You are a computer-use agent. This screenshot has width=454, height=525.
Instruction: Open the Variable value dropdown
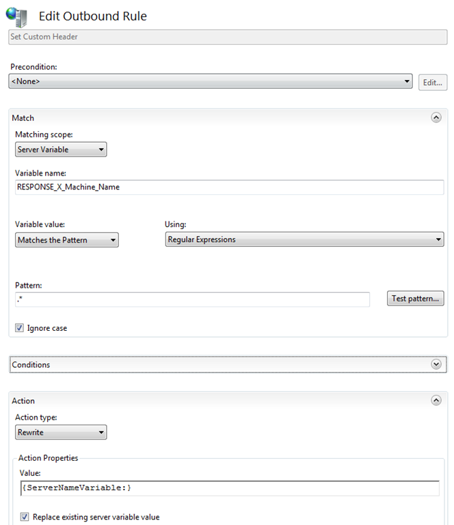(66, 240)
